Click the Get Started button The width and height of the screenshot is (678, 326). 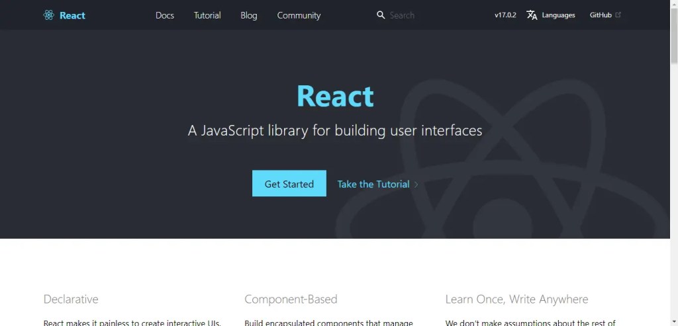[289, 184]
